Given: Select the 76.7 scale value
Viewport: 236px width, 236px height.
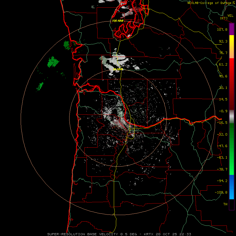Looking at the screenshot, I should pos(223,53).
